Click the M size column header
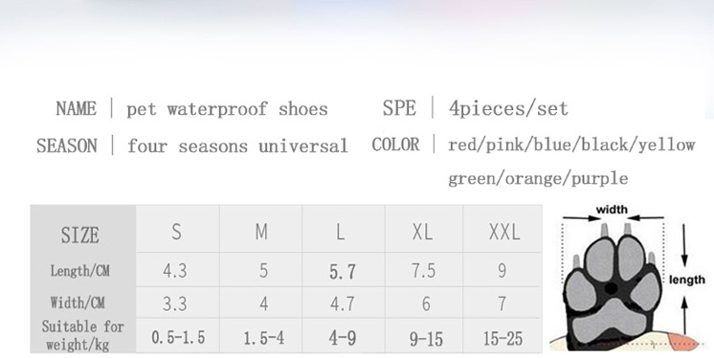The width and height of the screenshot is (714, 358). [x=261, y=232]
